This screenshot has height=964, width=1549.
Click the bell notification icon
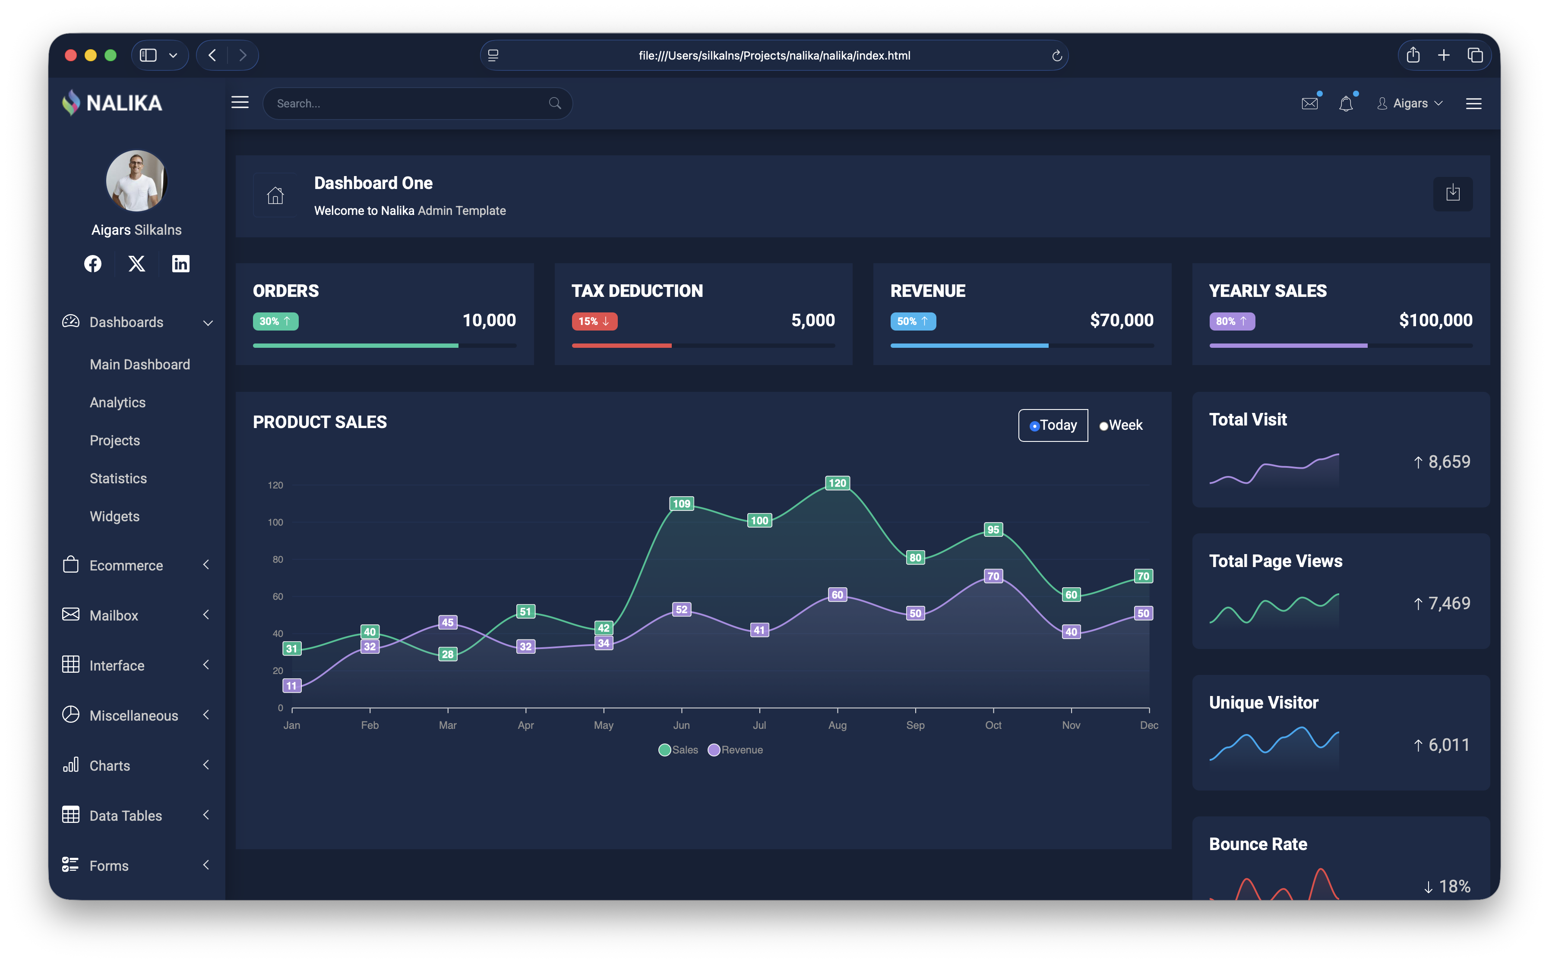coord(1346,104)
